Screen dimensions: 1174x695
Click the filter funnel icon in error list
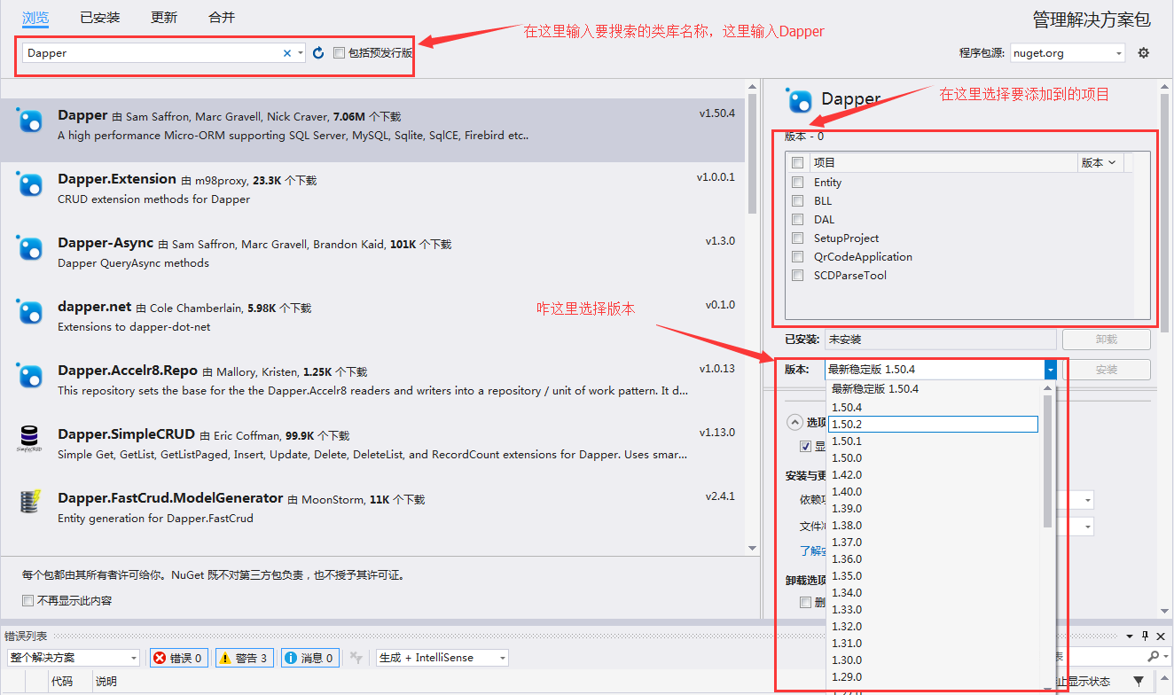pos(1139,681)
